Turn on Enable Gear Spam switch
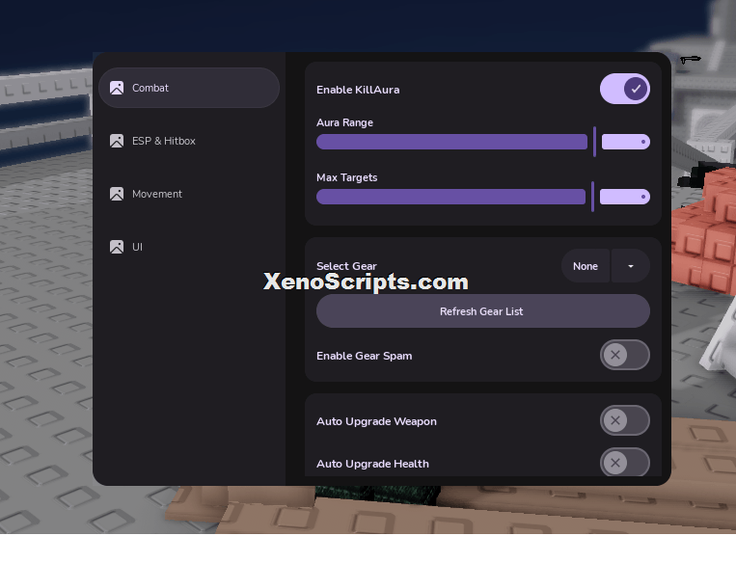This screenshot has width=736, height=563. [x=625, y=355]
